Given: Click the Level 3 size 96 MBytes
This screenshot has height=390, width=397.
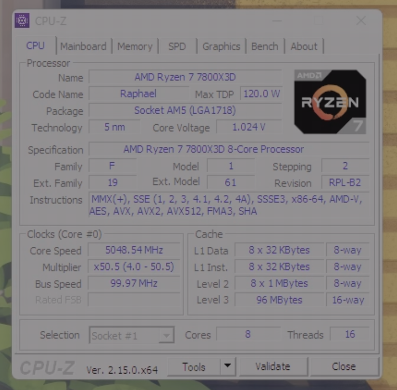Looking at the screenshot, I should tap(279, 300).
